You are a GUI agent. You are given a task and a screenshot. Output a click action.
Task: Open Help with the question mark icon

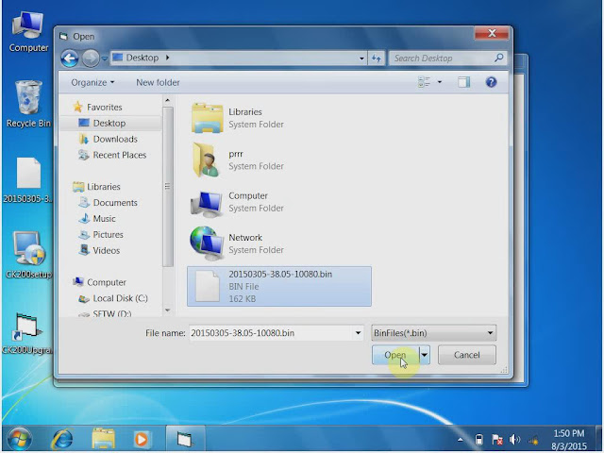point(491,82)
